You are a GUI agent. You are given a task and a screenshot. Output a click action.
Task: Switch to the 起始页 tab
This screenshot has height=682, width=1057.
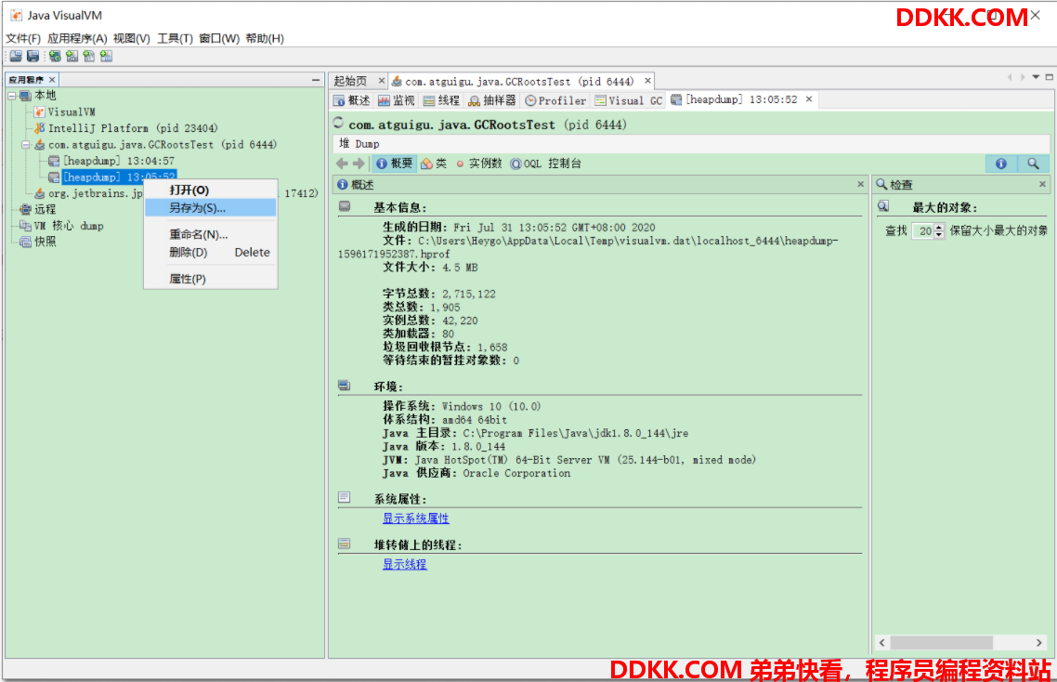tap(350, 81)
